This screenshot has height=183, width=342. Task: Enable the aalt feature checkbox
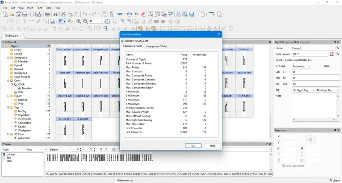(4, 157)
